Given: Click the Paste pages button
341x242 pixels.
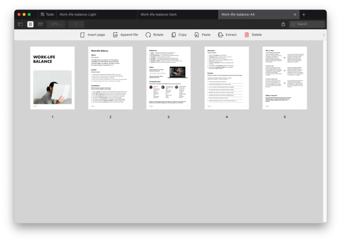Looking at the screenshot, I should 202,35.
